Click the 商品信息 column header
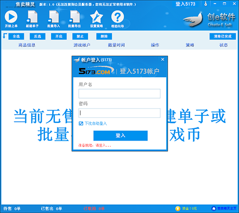Viewport: 239px width, 213px height. coord(27,45)
